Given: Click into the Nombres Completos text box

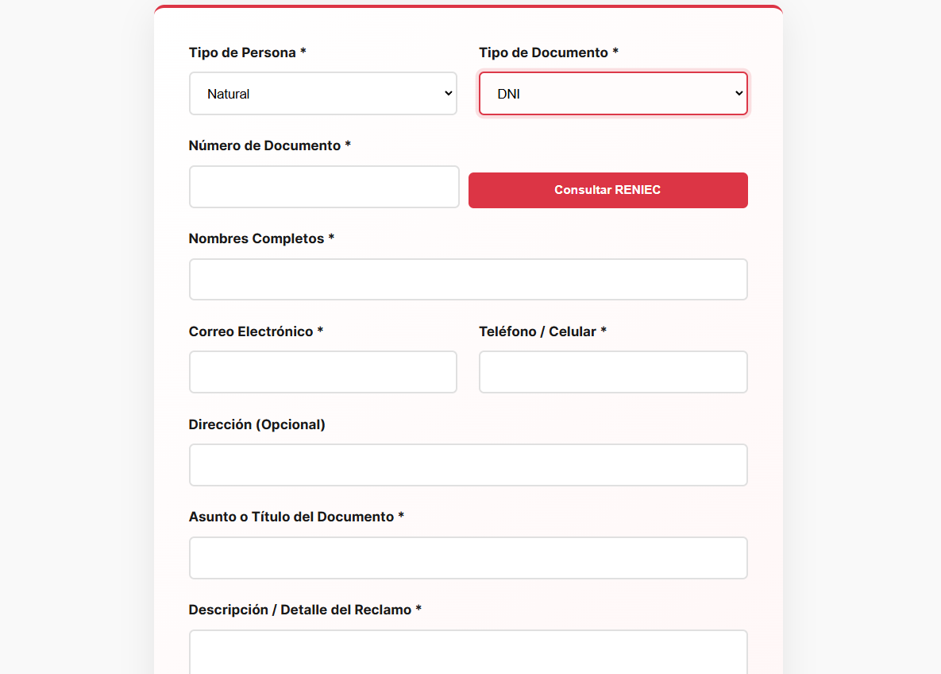Looking at the screenshot, I should click(x=468, y=280).
